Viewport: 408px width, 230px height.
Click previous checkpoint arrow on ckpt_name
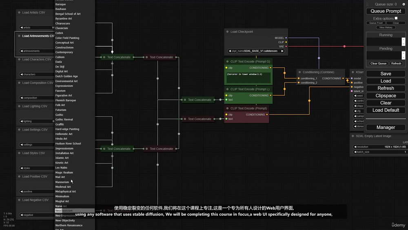point(229,51)
